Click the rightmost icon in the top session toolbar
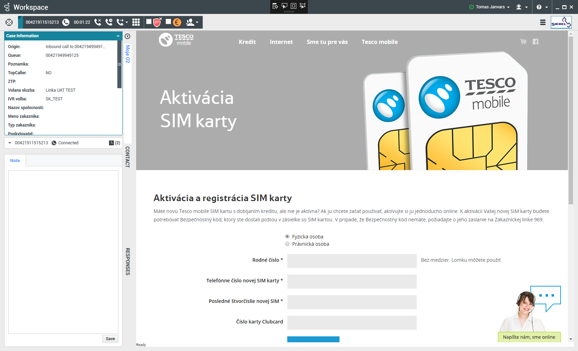This screenshot has width=578, height=351. click(303, 6)
